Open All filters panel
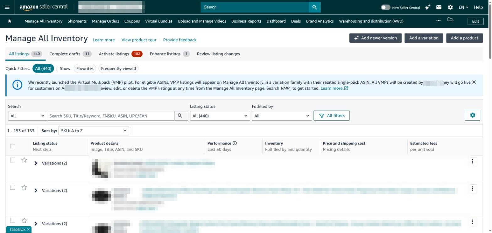 click(x=331, y=115)
